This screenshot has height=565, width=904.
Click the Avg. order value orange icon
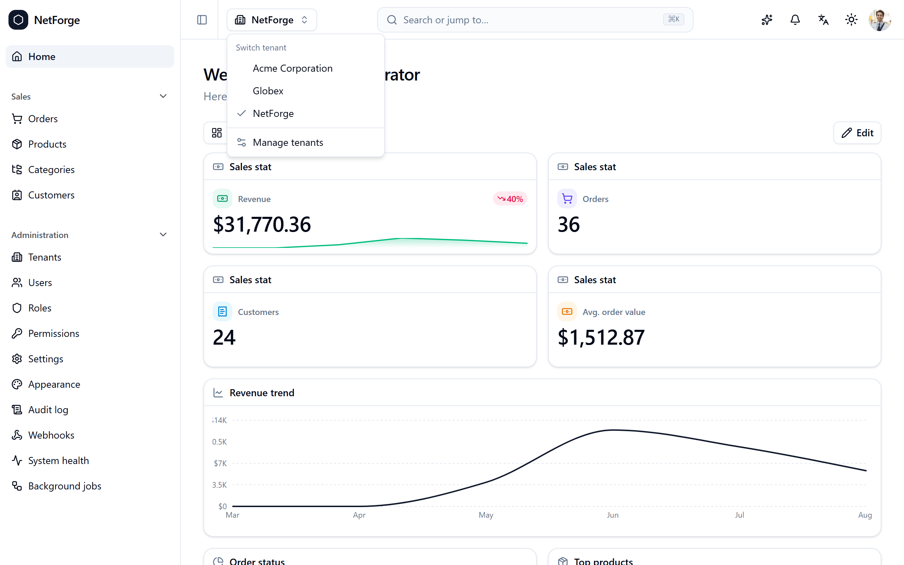(x=567, y=311)
